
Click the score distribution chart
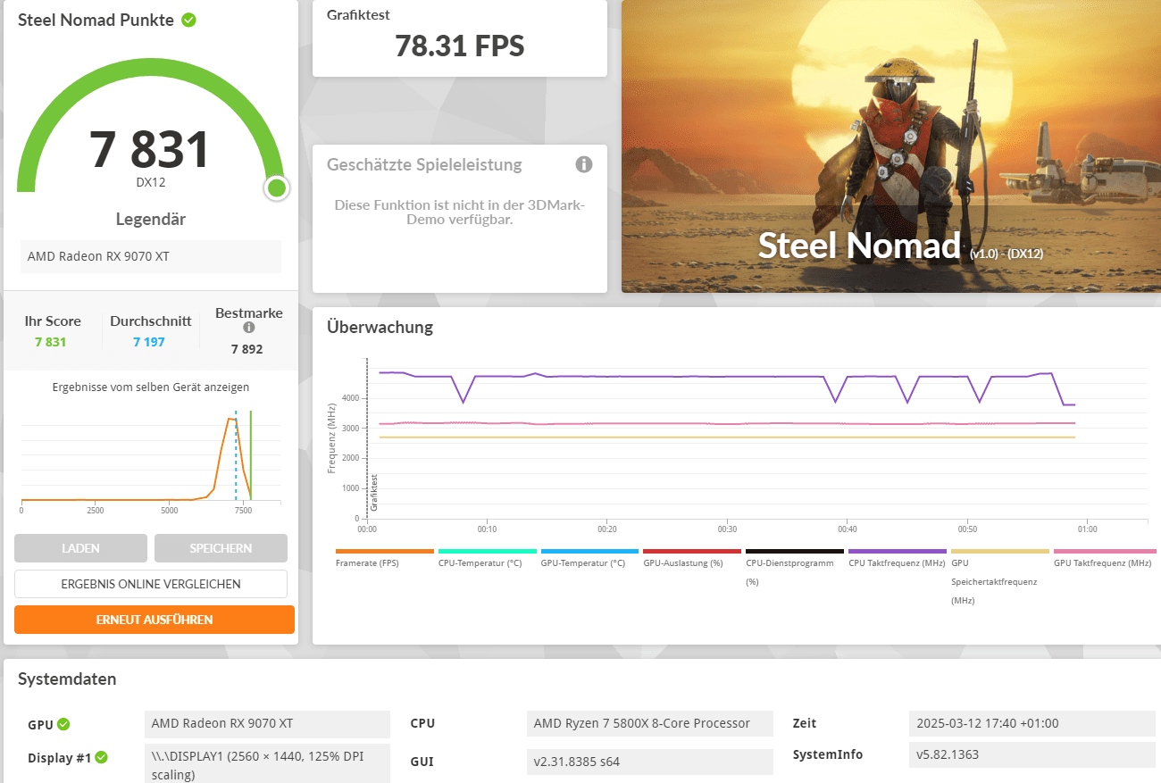tap(150, 461)
